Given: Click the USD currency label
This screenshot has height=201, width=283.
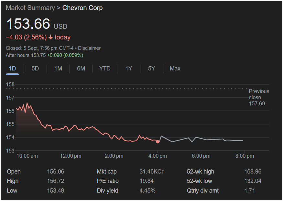Looking at the screenshot, I should (60, 26).
